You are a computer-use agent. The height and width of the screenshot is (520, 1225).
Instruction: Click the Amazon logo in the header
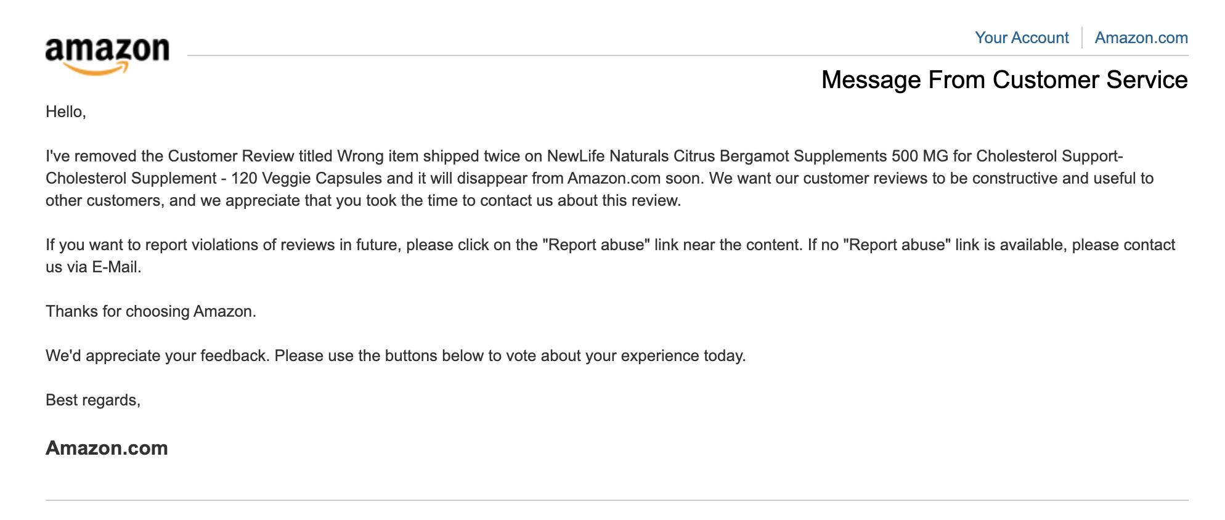(107, 56)
